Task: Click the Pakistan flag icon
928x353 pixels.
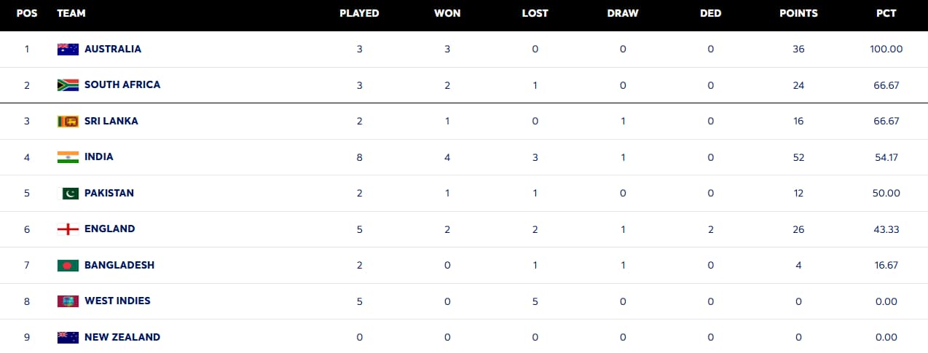Action: pos(68,194)
